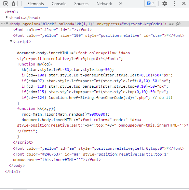Close the DevTools panel
This screenshot has width=189, height=190.
(184, 3)
